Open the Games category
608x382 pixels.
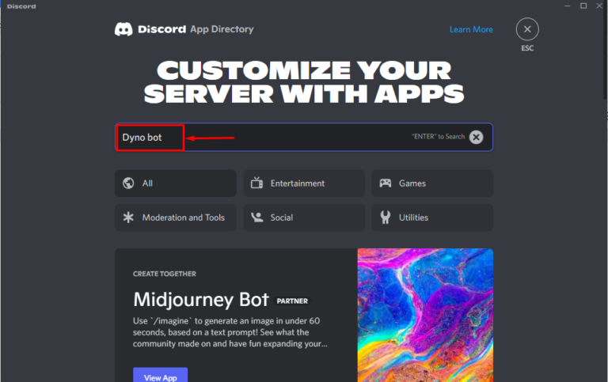point(432,183)
